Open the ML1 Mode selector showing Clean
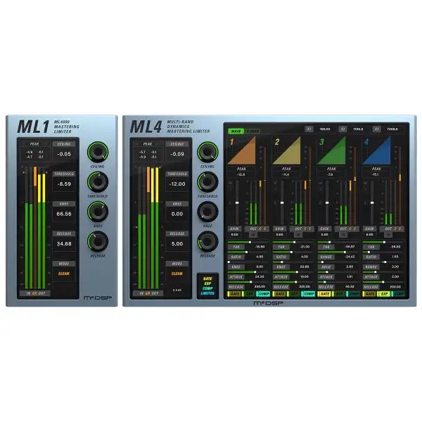422x422 pixels. [x=65, y=274]
